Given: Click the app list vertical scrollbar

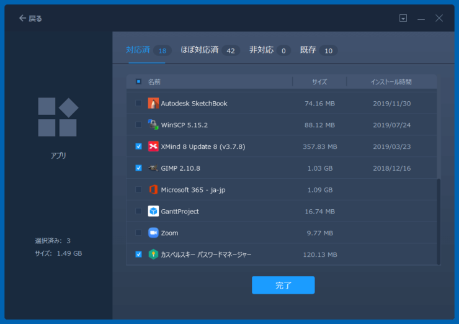Looking at the screenshot, I should coord(439,221).
